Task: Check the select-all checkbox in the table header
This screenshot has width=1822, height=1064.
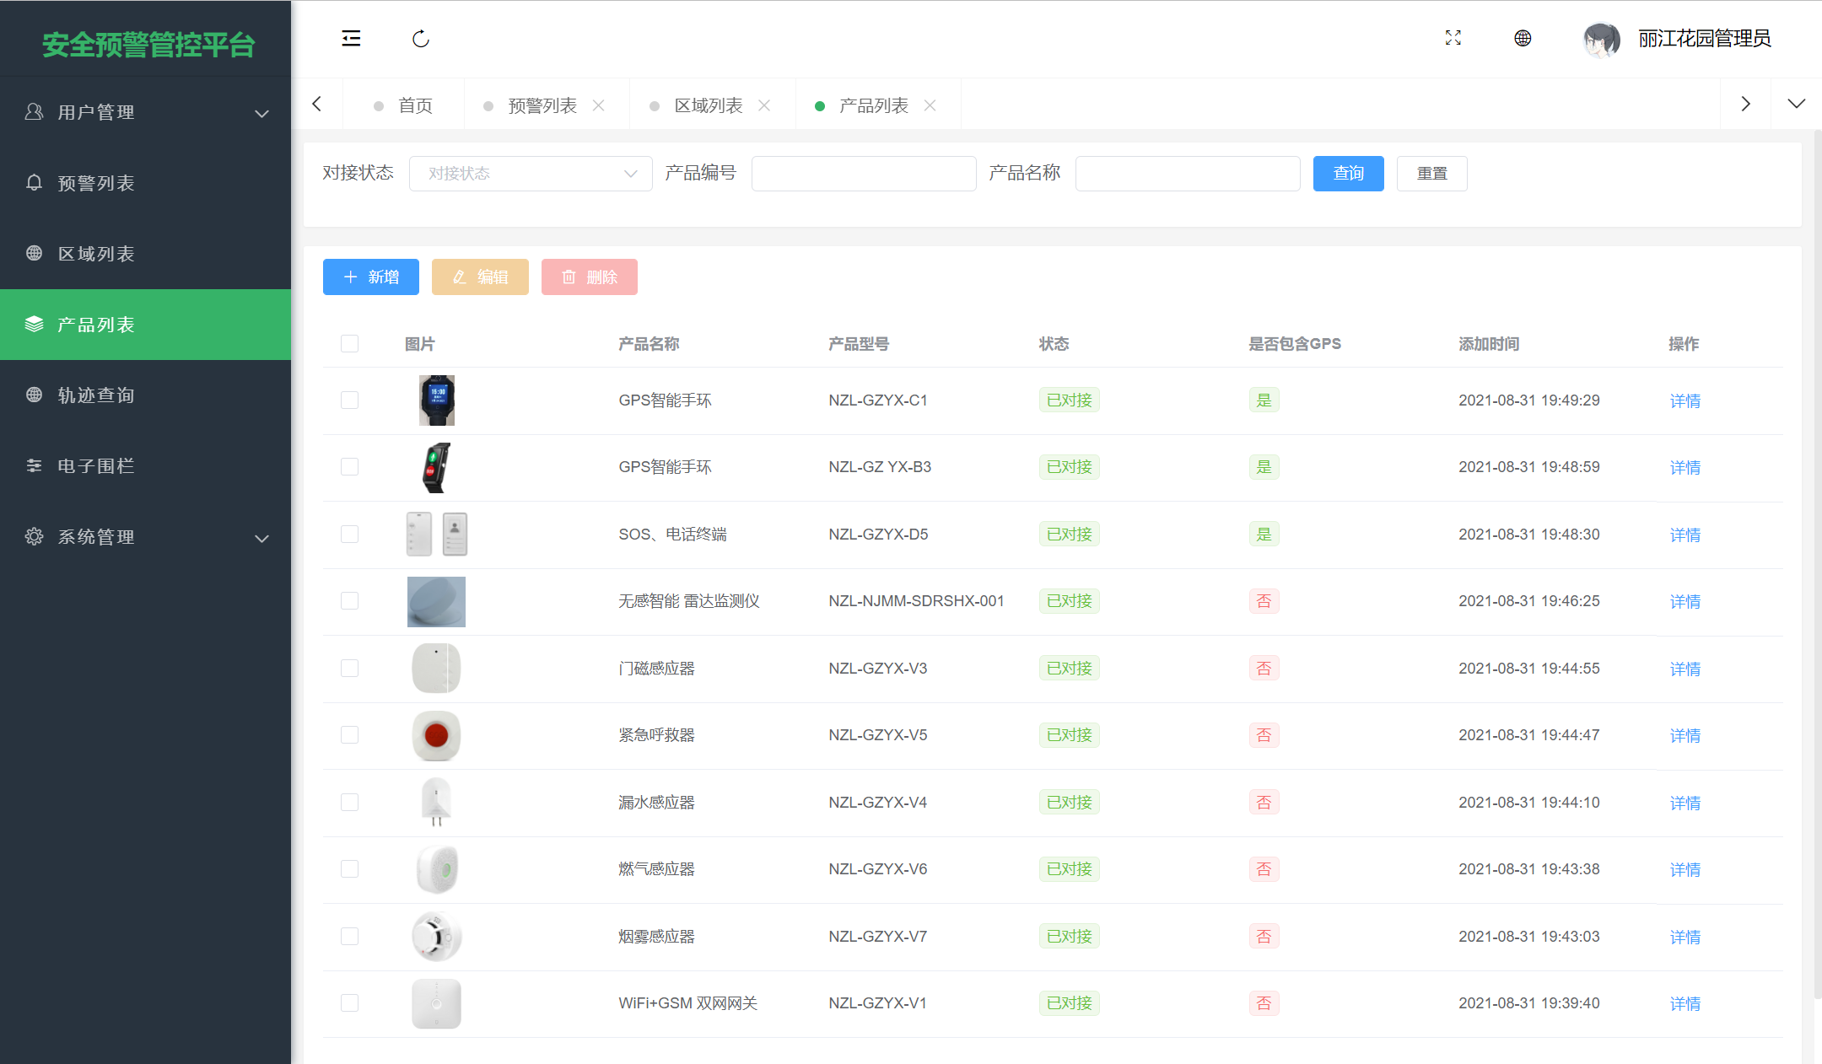Action: (350, 343)
